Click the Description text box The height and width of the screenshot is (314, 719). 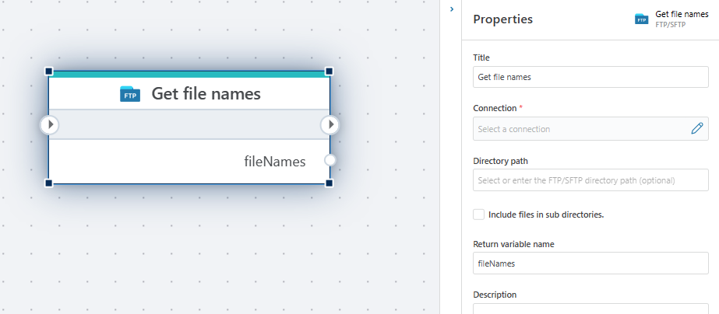coord(590,309)
